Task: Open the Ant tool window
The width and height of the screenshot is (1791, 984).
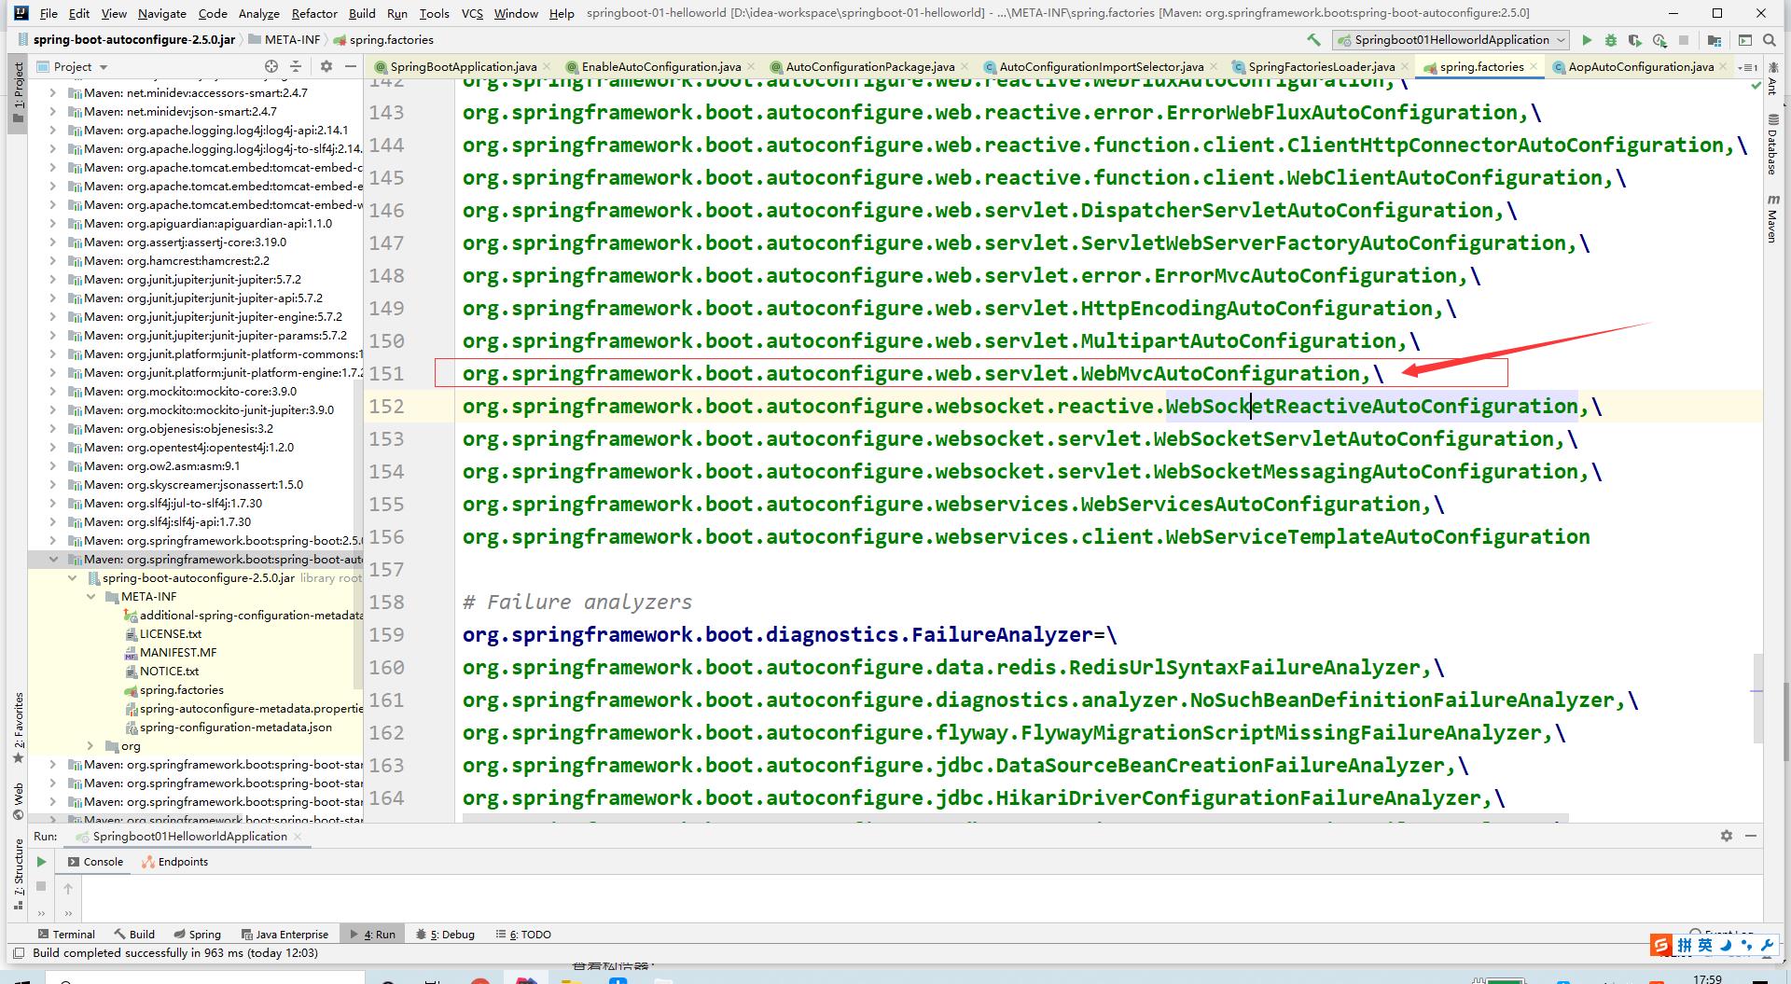Action: pos(1772,80)
